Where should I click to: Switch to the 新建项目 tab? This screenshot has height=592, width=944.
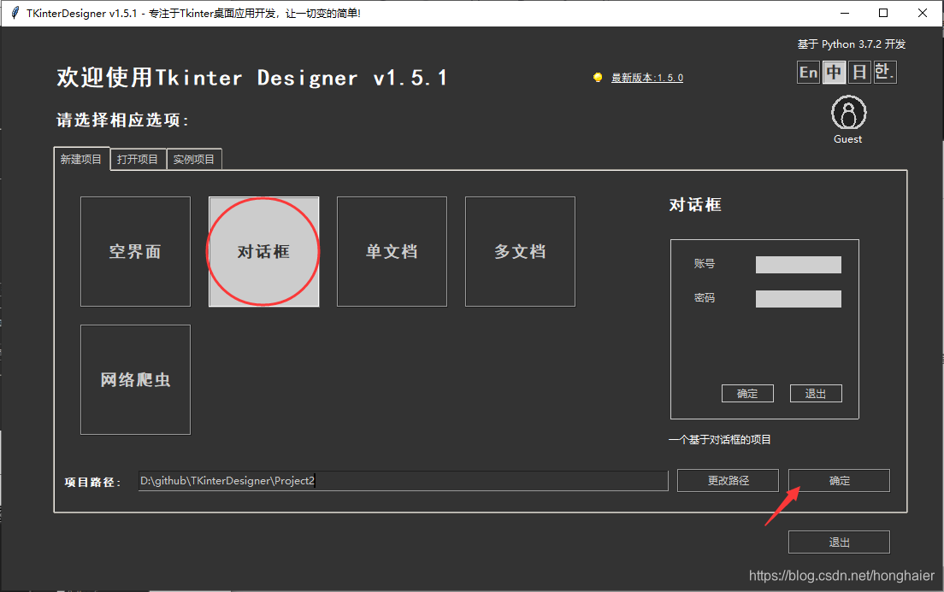tap(81, 159)
